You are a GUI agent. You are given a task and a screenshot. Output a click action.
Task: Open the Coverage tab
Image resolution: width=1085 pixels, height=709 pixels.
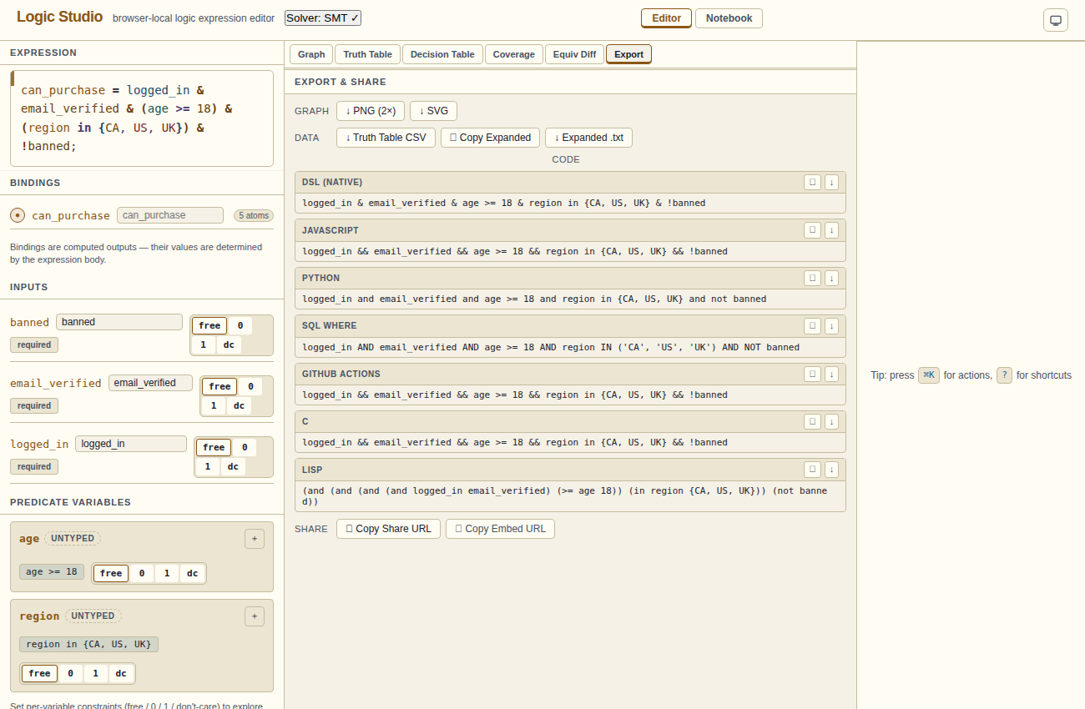tap(514, 54)
